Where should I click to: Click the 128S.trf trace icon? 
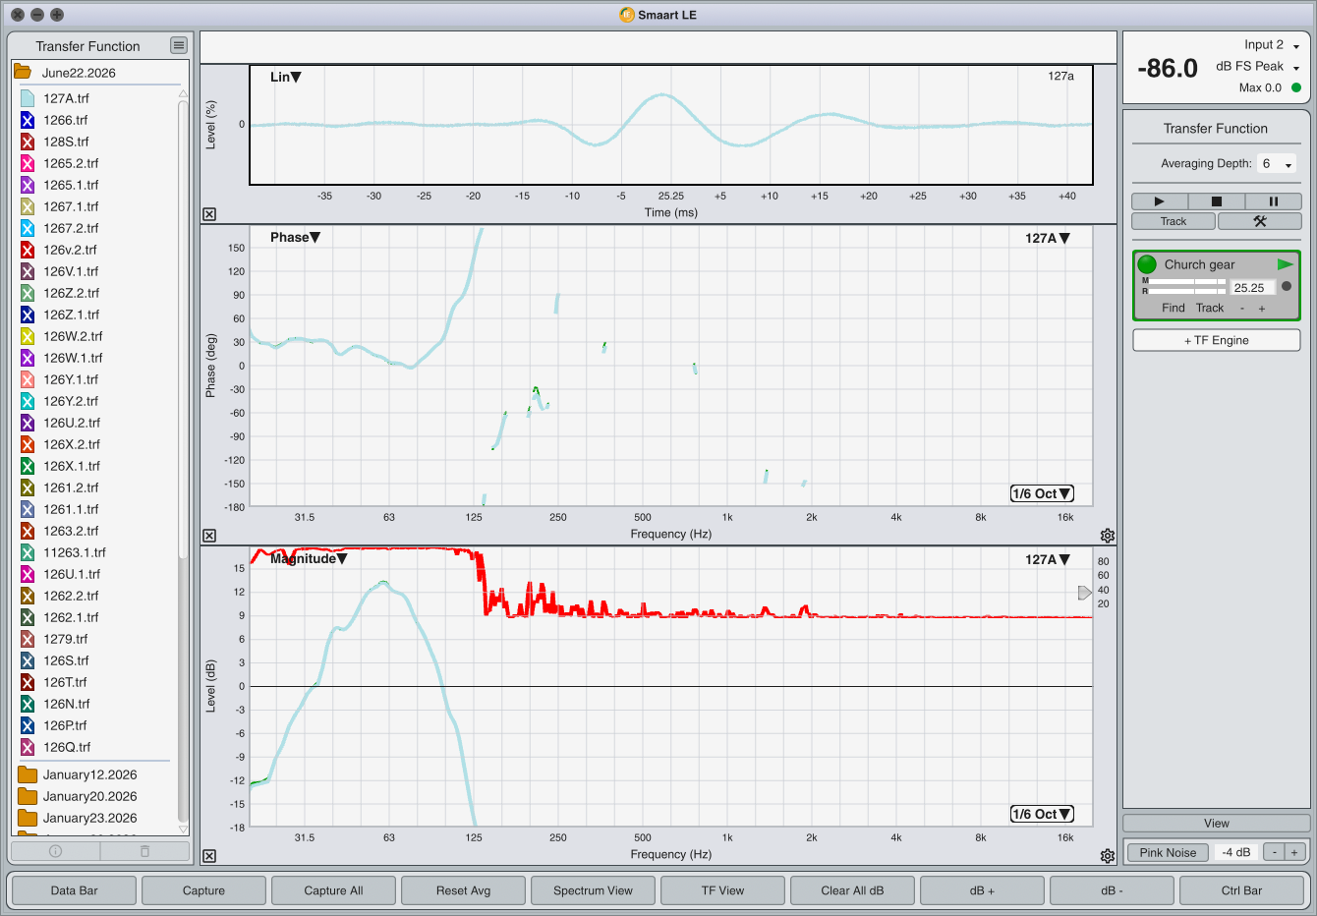28,142
